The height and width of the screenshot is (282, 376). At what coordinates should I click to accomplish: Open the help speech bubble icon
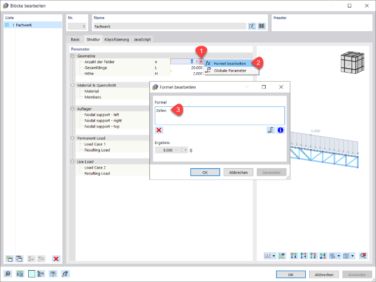point(8,274)
